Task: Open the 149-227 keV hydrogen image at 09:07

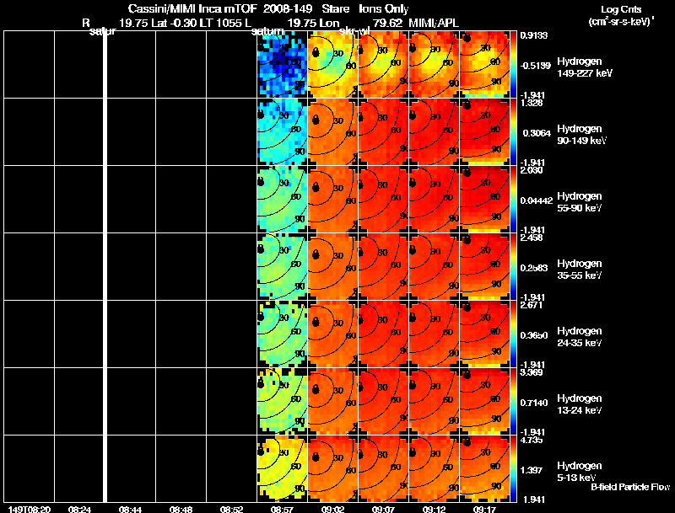Action: pyautogui.click(x=383, y=64)
